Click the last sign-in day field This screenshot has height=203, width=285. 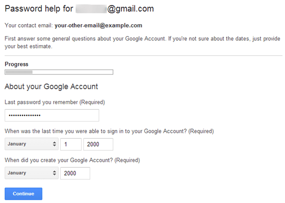(x=71, y=144)
